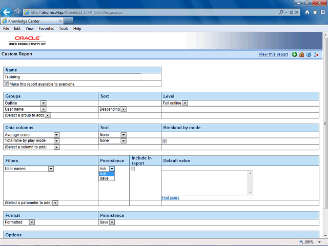Open the Total time by play mode dropdown

(x=56, y=141)
